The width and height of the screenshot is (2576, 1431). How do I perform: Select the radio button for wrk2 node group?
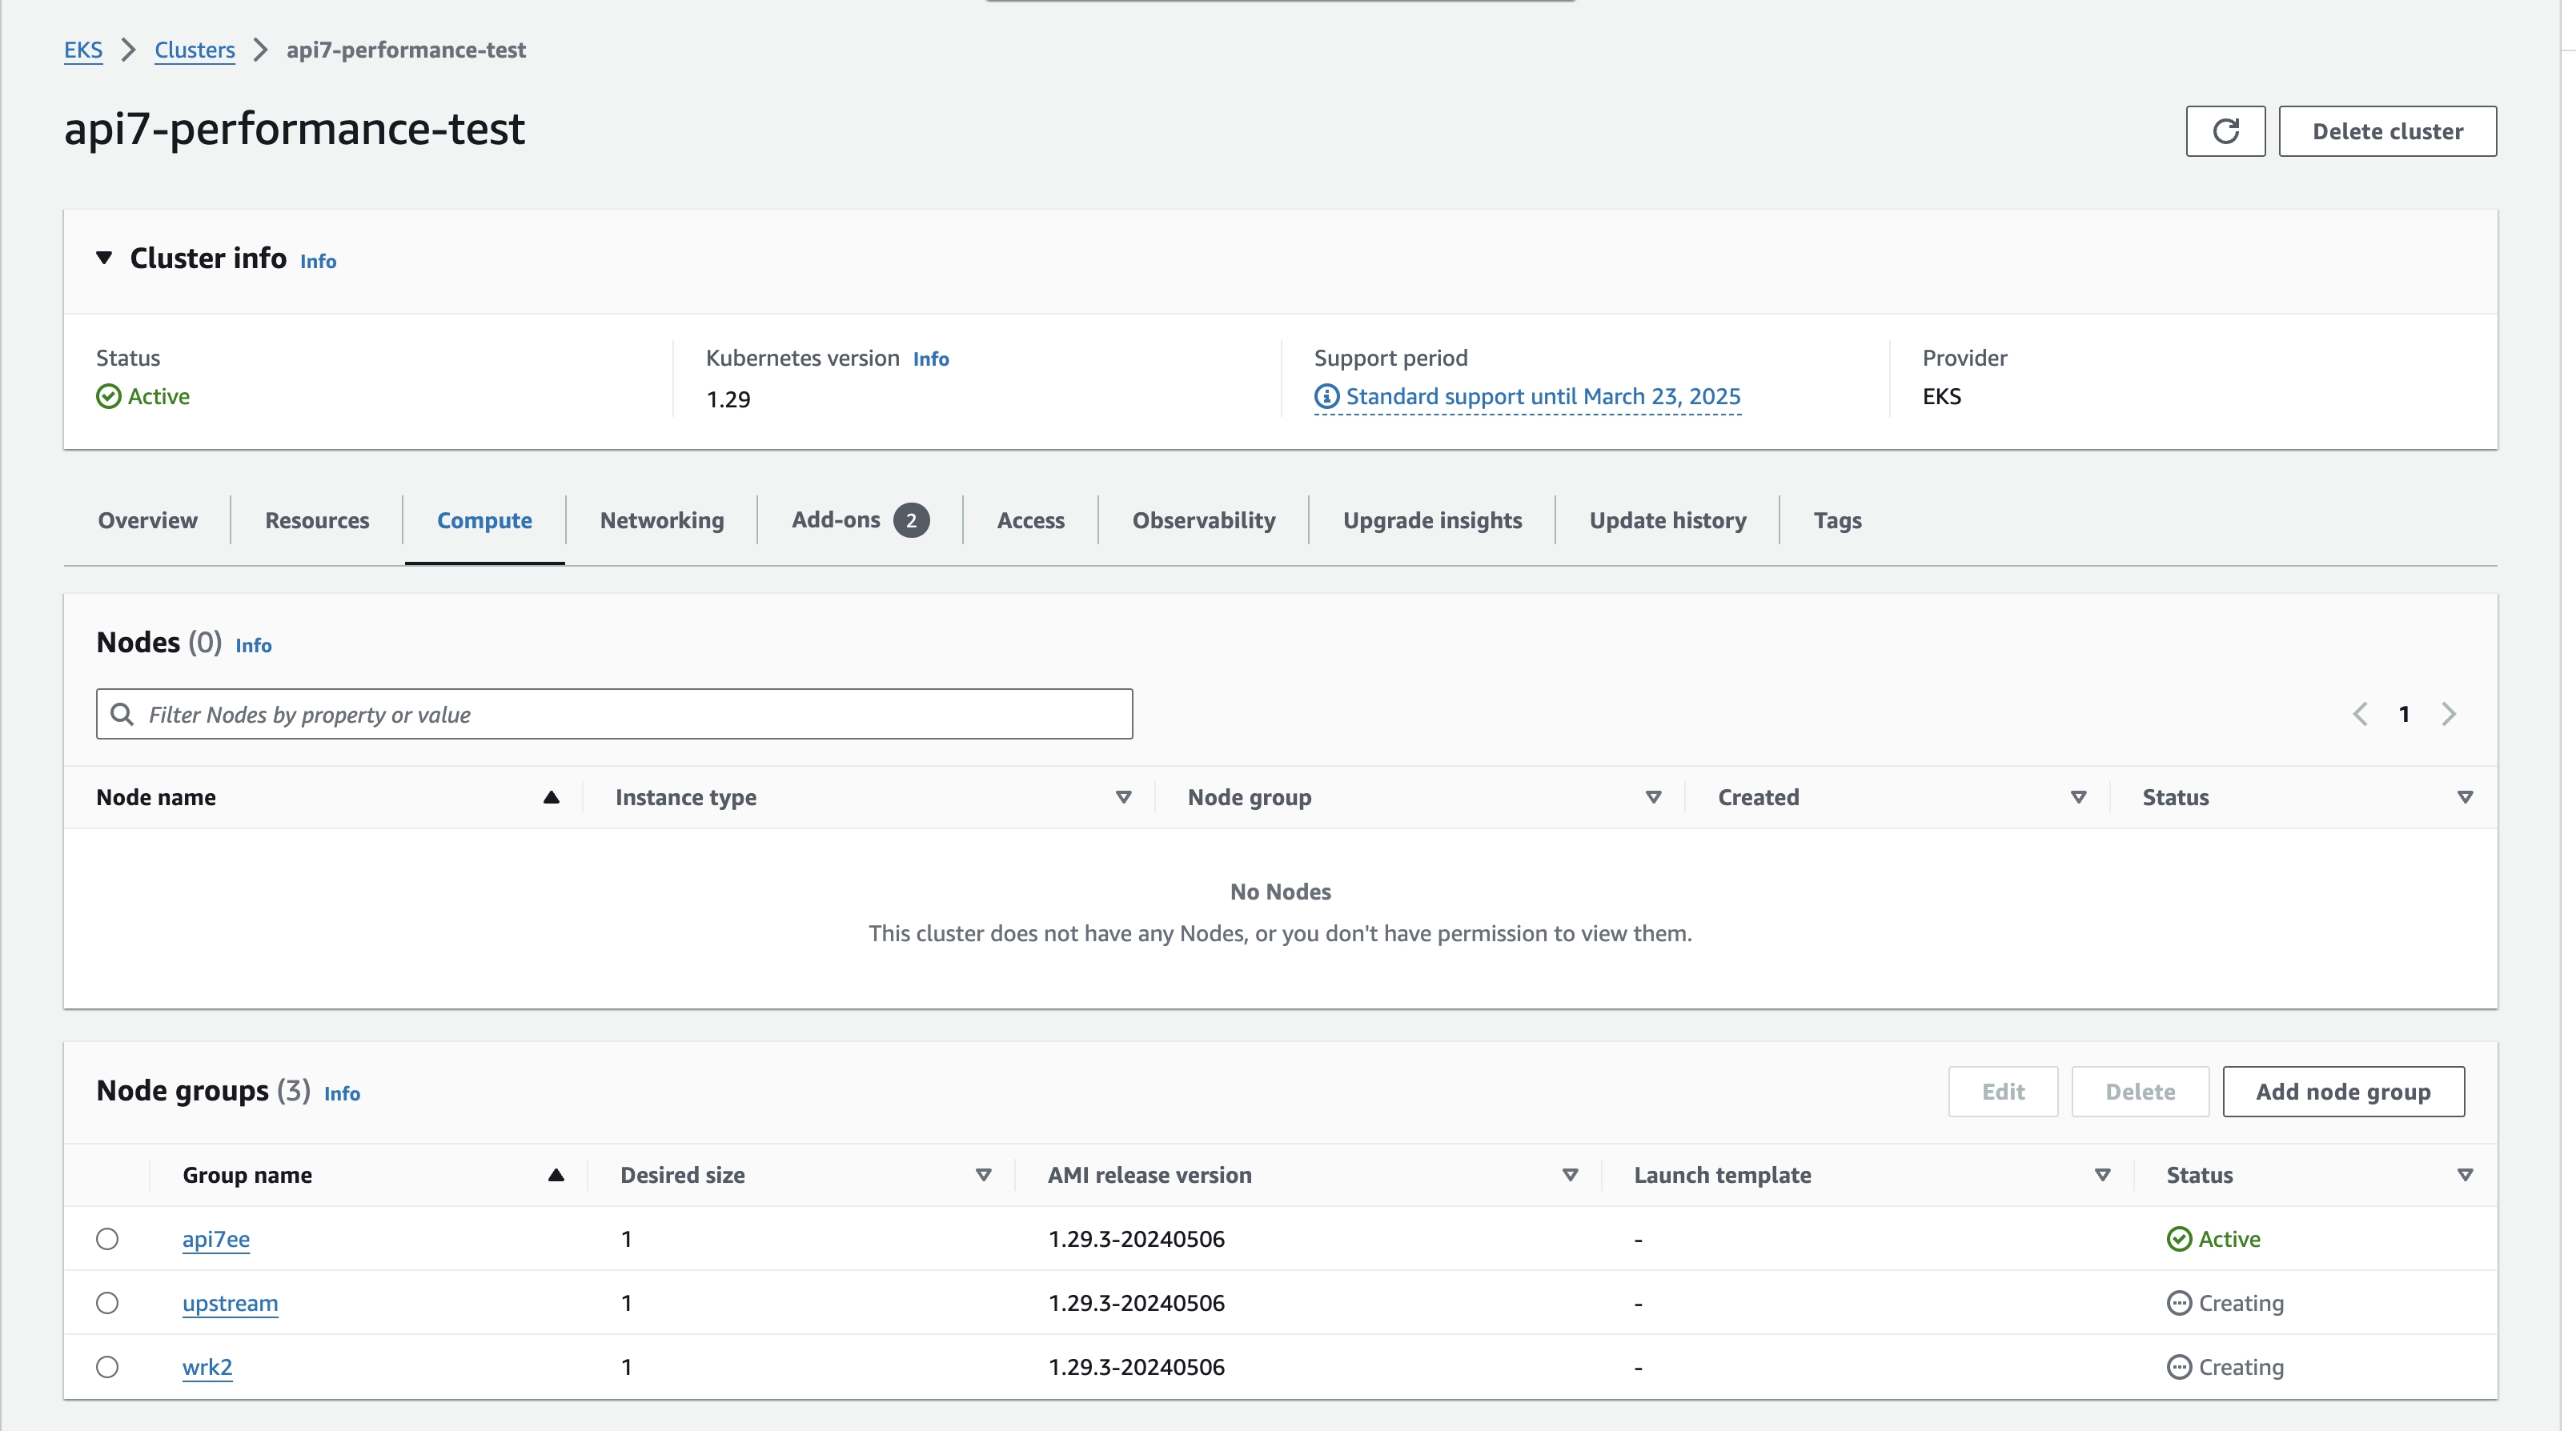click(107, 1366)
